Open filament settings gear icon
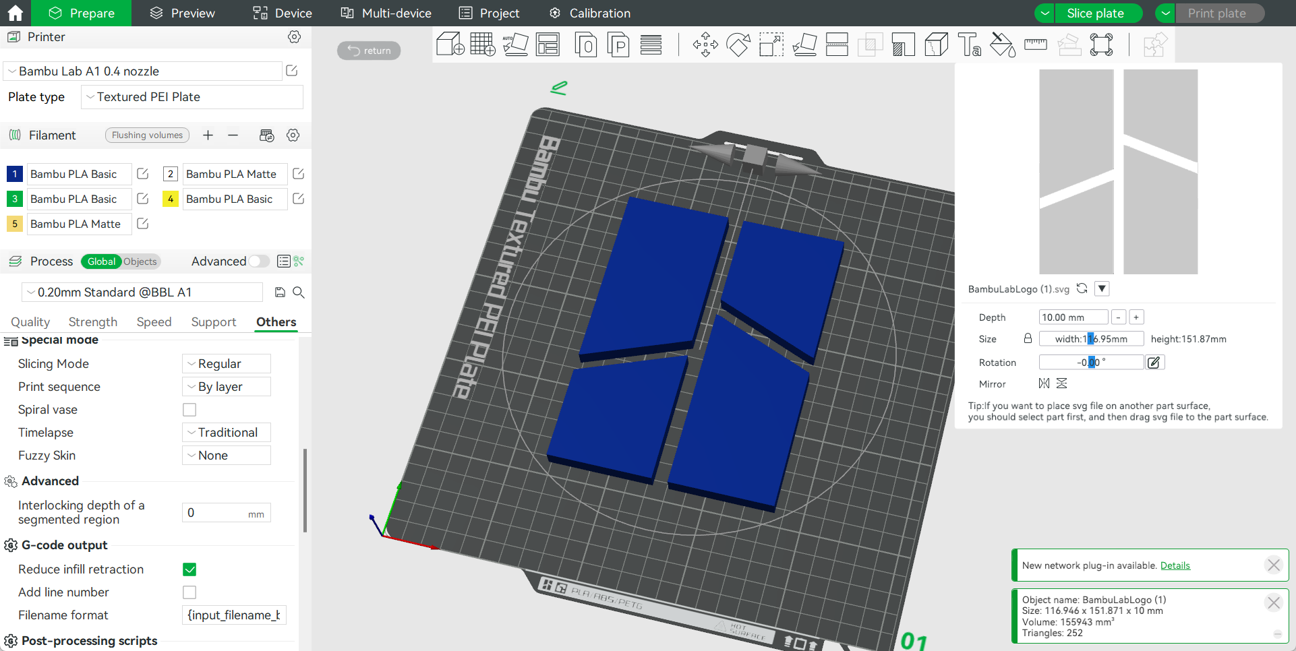This screenshot has height=651, width=1296. point(293,135)
